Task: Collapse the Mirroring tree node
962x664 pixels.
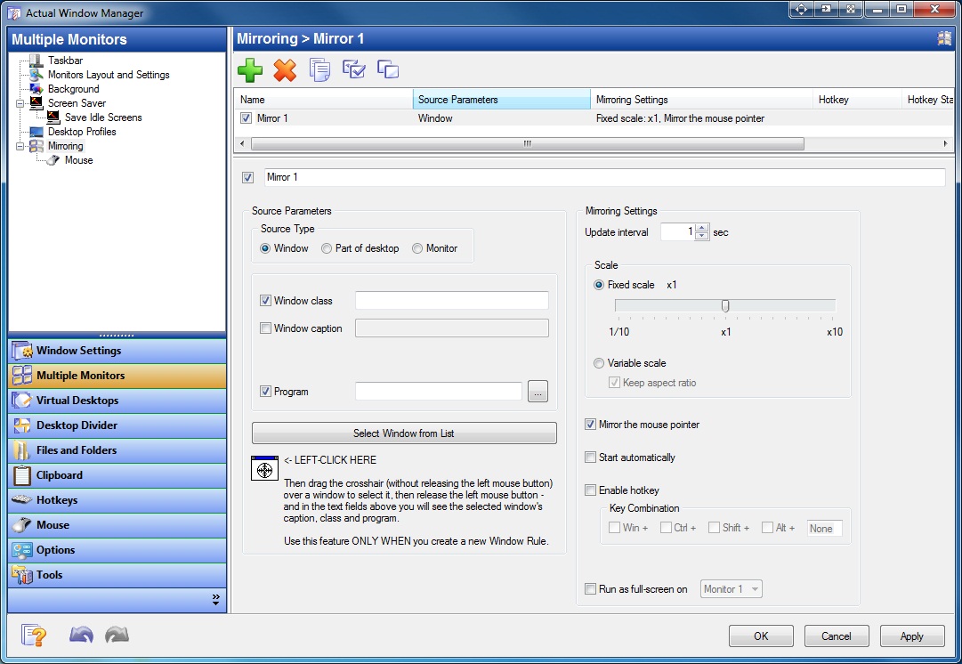Action: coord(20,147)
